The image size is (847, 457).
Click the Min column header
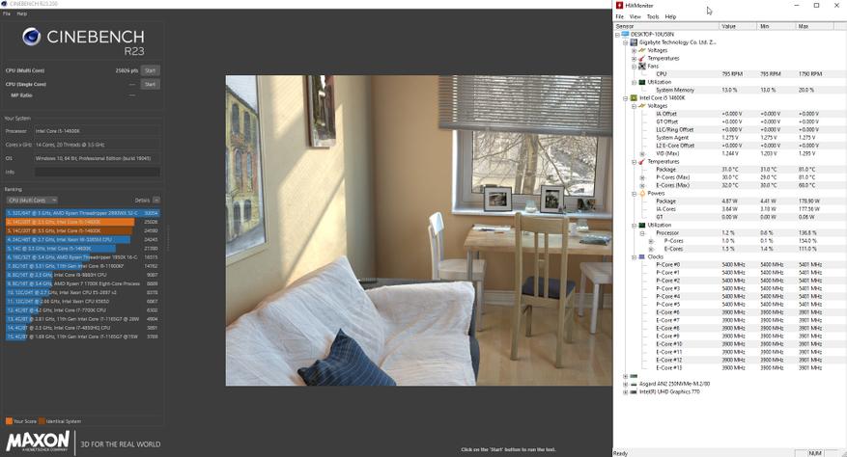pos(776,26)
